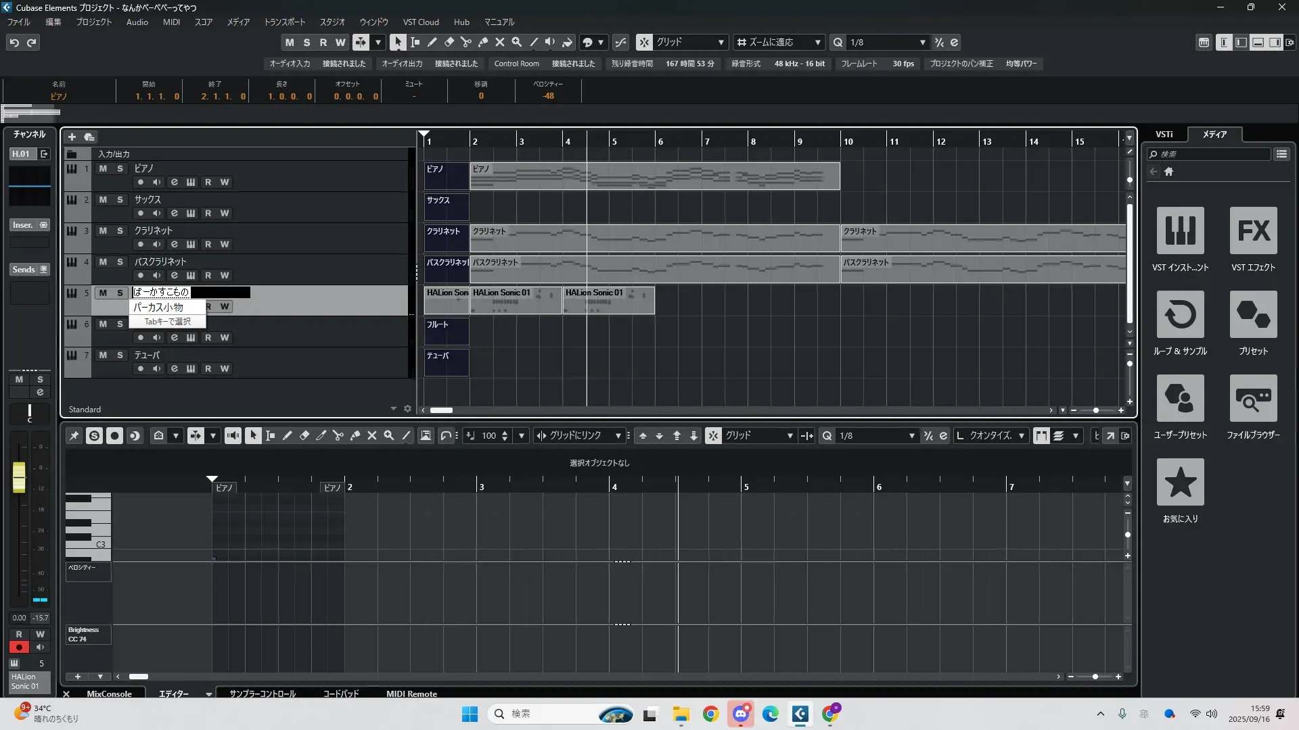Click the Undo arrow icon
1299x730 pixels.
[14, 43]
